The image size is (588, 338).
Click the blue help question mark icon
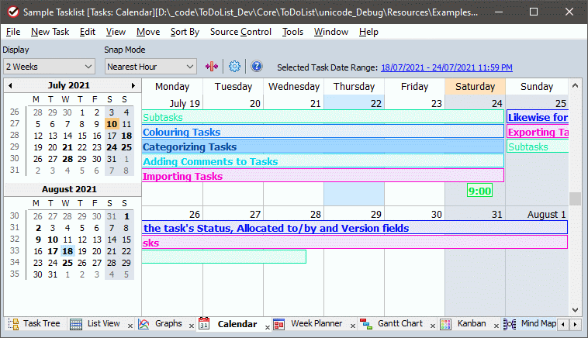pyautogui.click(x=257, y=67)
